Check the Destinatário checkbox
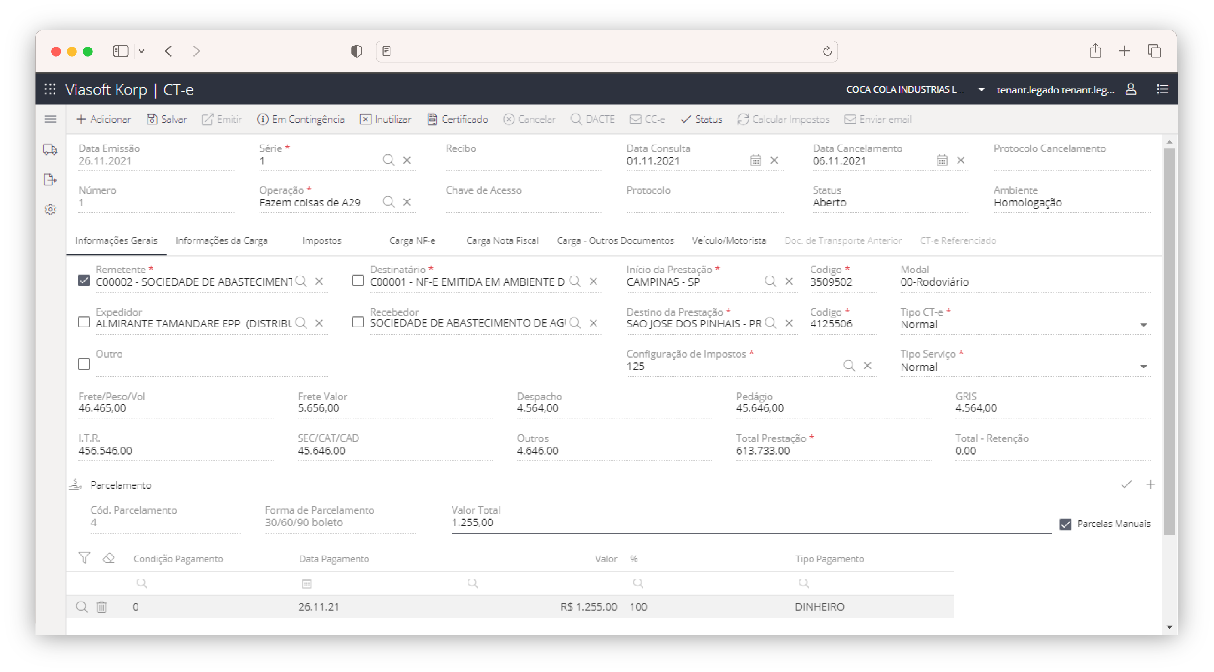 [x=358, y=281]
